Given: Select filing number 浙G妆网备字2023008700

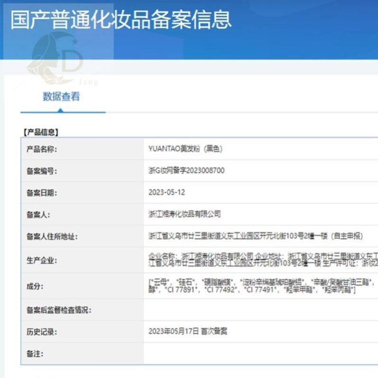Looking at the screenshot, I should click(x=186, y=170).
